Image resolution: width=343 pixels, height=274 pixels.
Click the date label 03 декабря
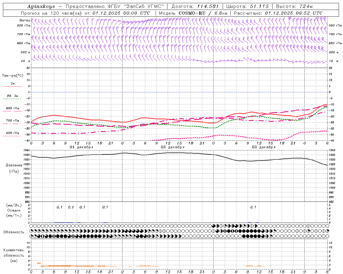[264, 147]
